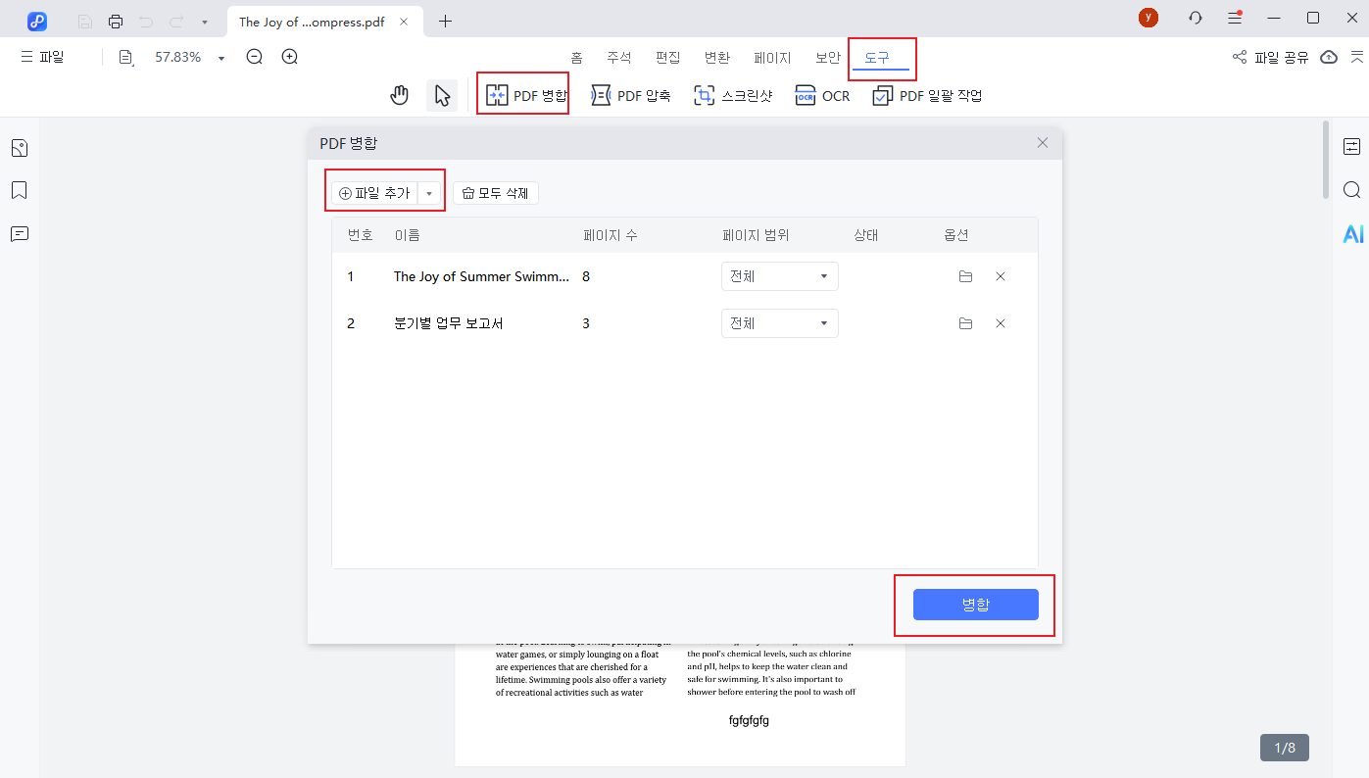The height and width of the screenshot is (778, 1369).
Task: Open folder location for 분기별 업무 보고서
Action: (965, 322)
